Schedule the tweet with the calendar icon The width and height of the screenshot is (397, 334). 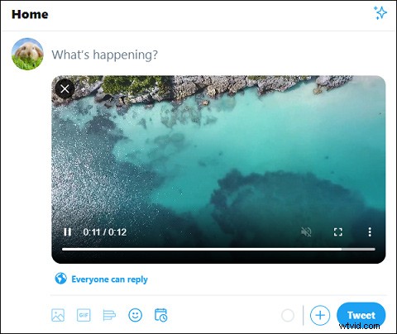(x=161, y=315)
